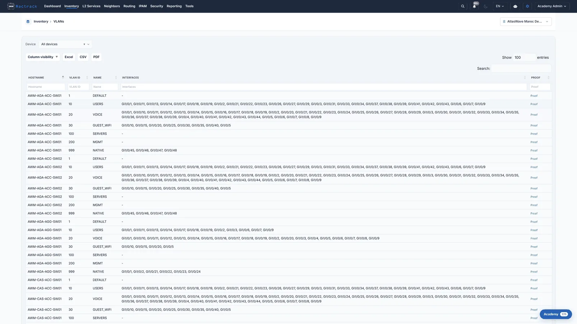
Task: Focus Name column filter field
Action: coord(105,87)
